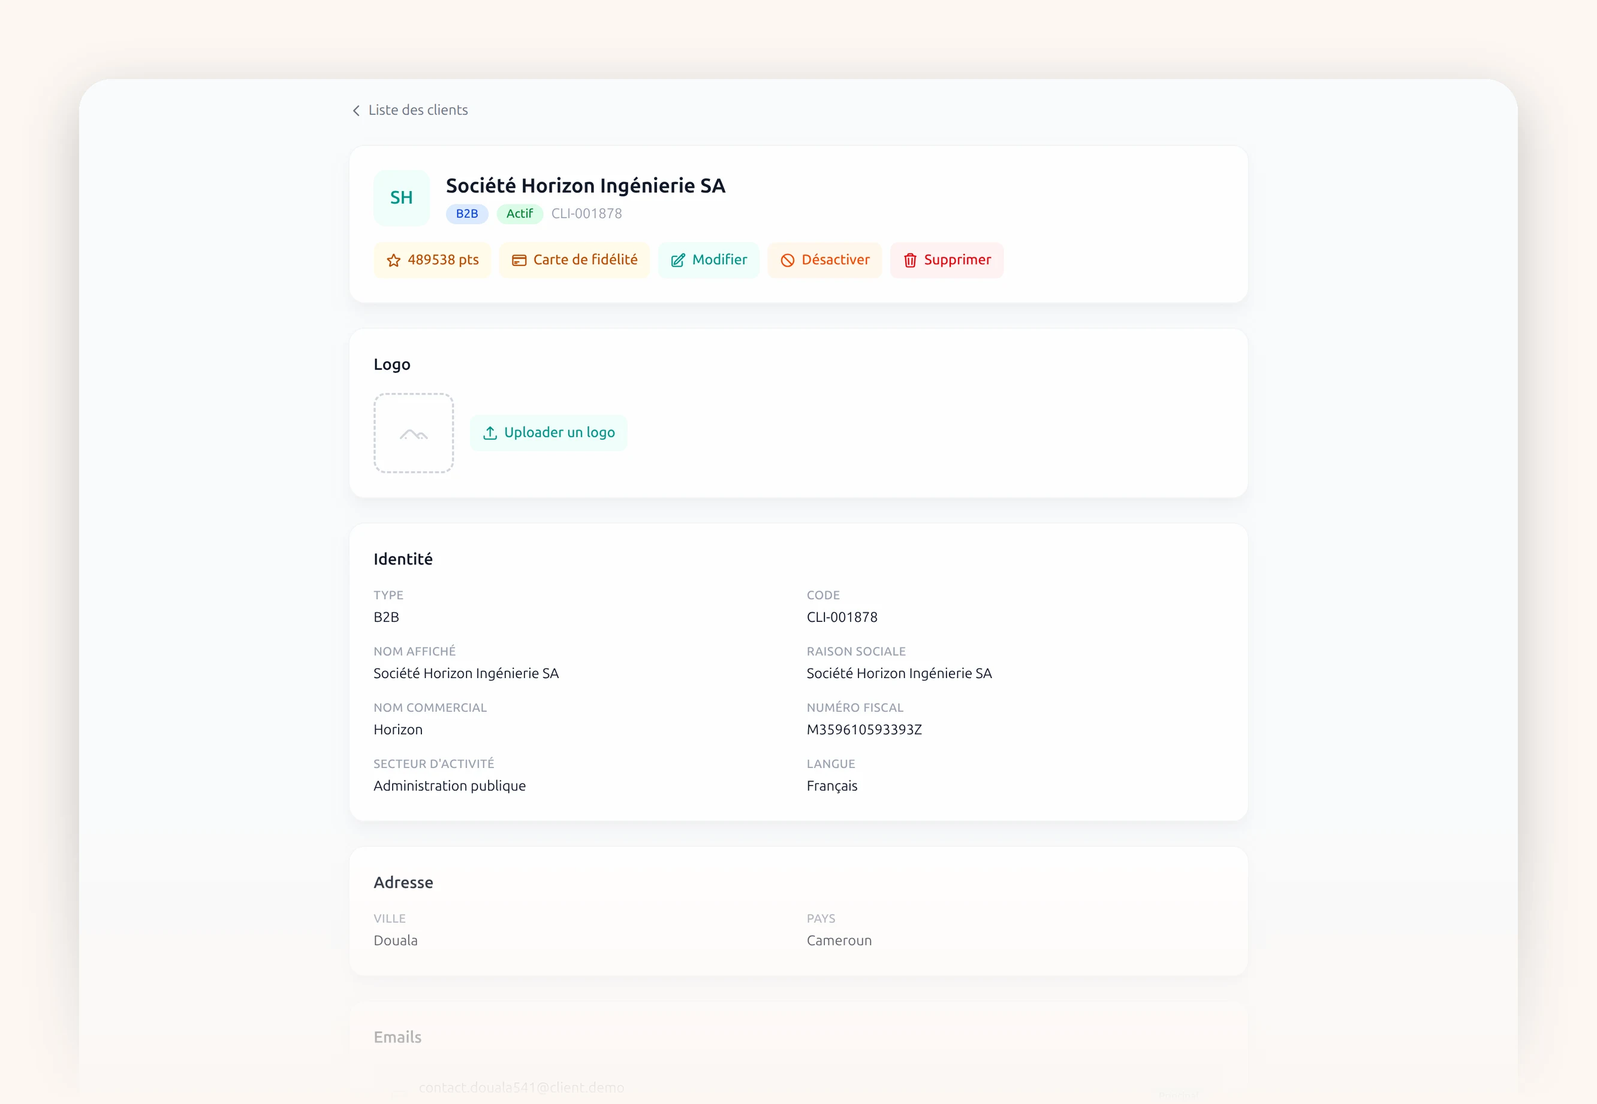Click the Emails section heading
The image size is (1597, 1104).
397,1038
